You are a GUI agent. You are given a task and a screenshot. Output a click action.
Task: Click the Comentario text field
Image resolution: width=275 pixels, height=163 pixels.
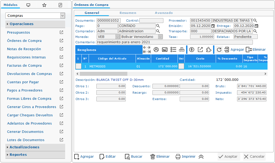point(175,42)
